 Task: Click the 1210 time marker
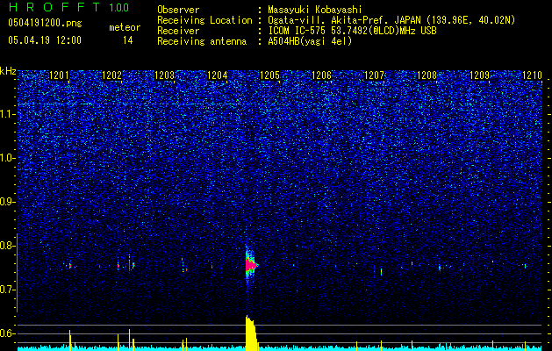(532, 75)
